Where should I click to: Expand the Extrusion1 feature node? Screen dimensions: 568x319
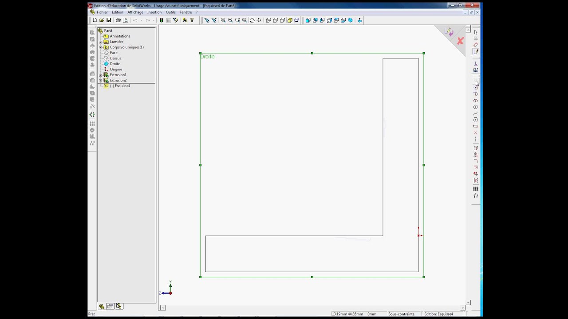[x=100, y=75]
